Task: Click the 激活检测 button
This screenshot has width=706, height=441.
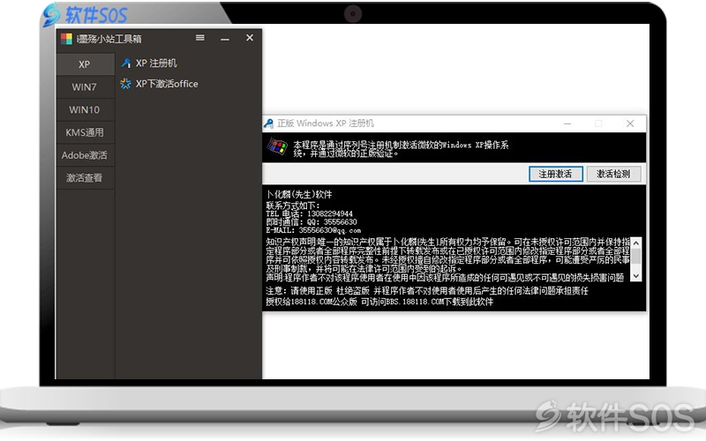Action: coord(613,174)
